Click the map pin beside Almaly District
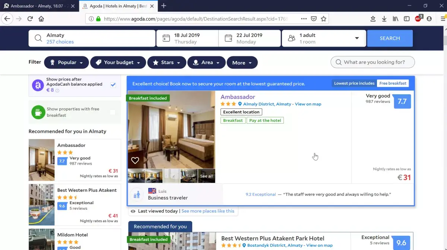This screenshot has height=250, width=447. point(240,104)
